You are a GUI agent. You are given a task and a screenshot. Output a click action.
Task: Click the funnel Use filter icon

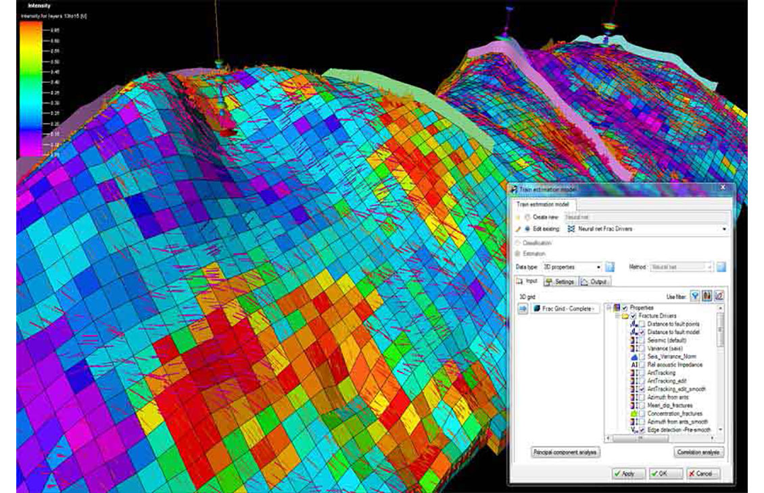pyautogui.click(x=695, y=296)
